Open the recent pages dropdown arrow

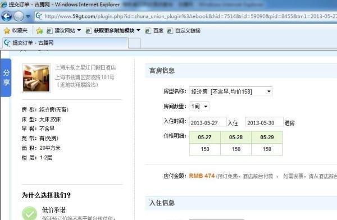click(x=28, y=16)
